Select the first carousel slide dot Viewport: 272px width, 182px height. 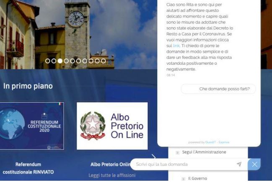tap(47, 61)
